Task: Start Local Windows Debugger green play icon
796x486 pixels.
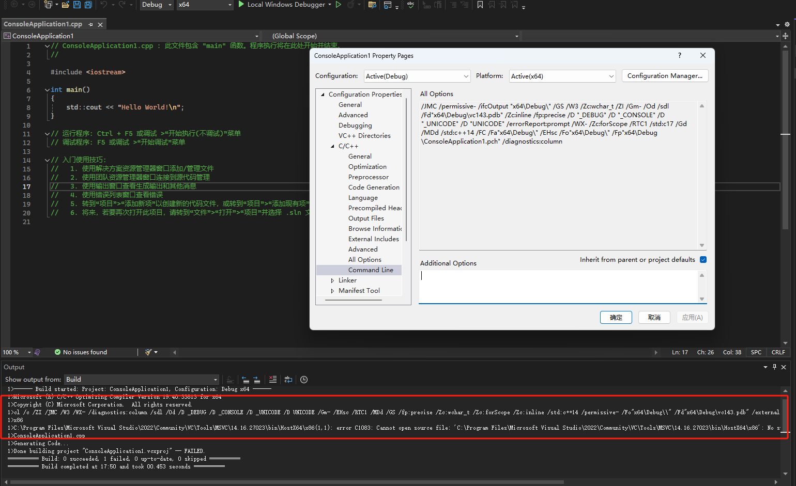Action: click(241, 4)
